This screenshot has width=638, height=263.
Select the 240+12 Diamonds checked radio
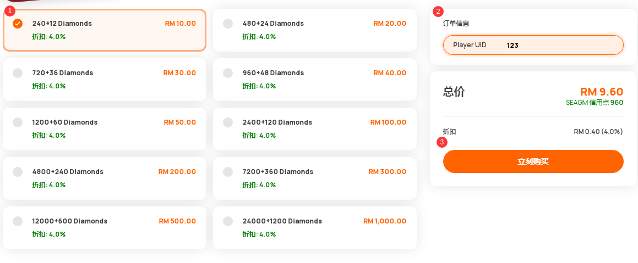18,24
